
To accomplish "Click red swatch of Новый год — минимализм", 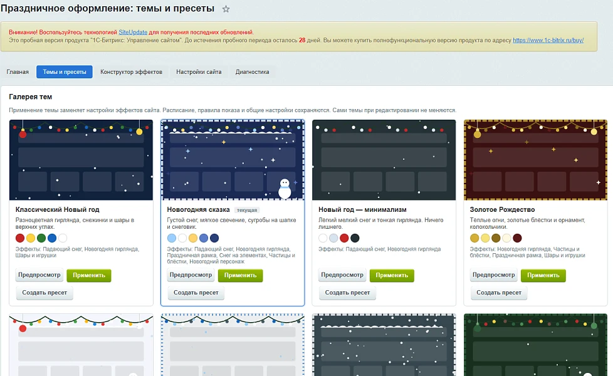I will [x=344, y=238].
